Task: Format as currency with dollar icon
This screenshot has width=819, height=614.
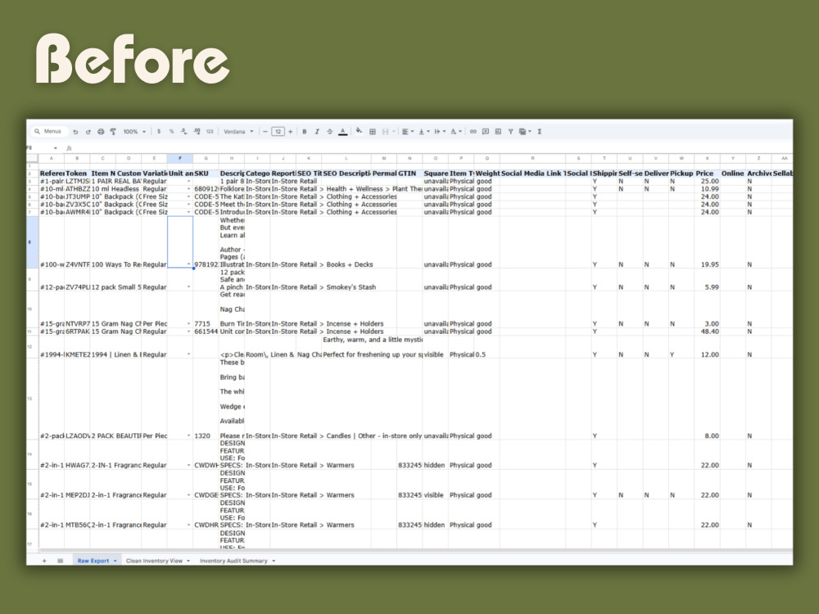Action: 159,132
